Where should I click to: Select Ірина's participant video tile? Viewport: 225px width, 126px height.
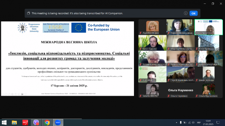(x=208, y=74)
